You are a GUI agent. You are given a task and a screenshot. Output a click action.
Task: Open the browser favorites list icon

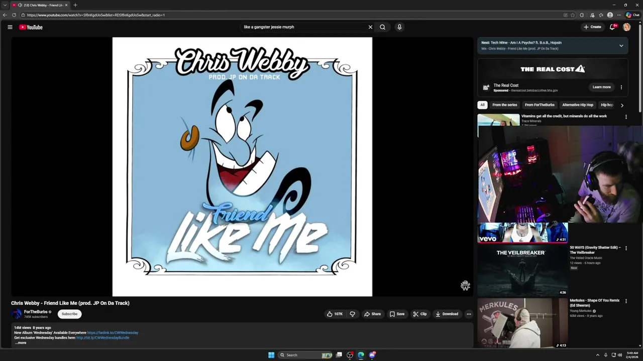[601, 15]
